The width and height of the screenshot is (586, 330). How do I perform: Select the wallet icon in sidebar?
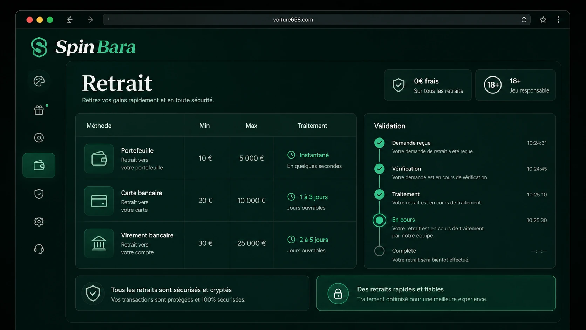(39, 165)
